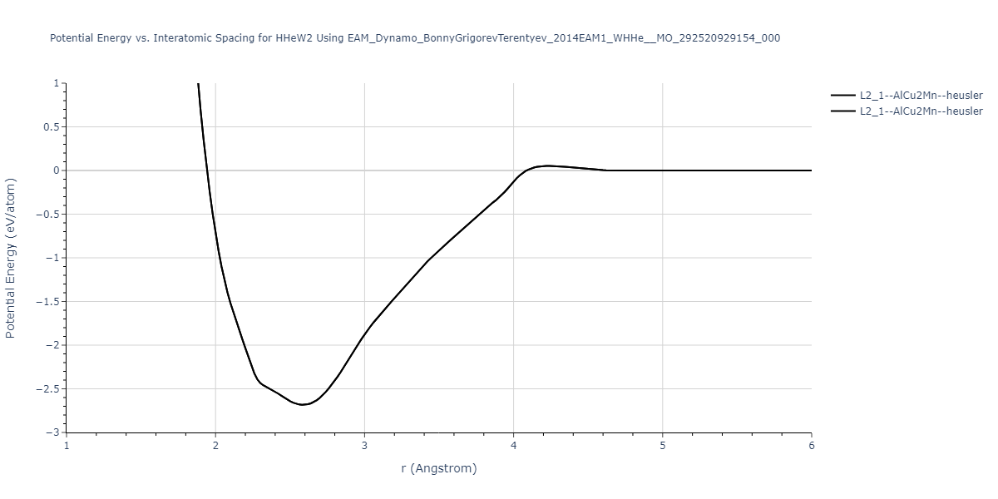Click the y-axis tick label −1.5
The width and height of the screenshot is (998, 499).
click(48, 302)
